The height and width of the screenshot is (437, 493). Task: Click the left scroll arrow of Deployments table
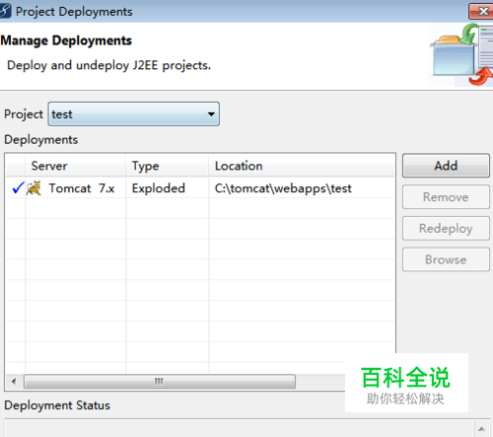tap(14, 382)
